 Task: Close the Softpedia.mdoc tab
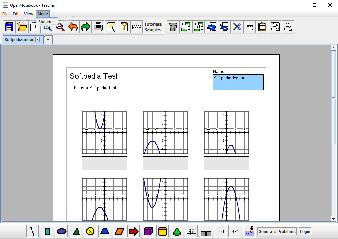(x=38, y=40)
